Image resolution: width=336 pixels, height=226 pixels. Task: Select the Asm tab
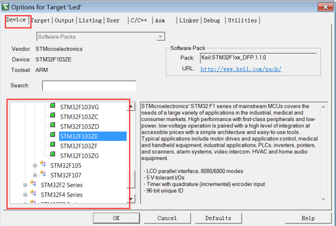tap(160, 21)
